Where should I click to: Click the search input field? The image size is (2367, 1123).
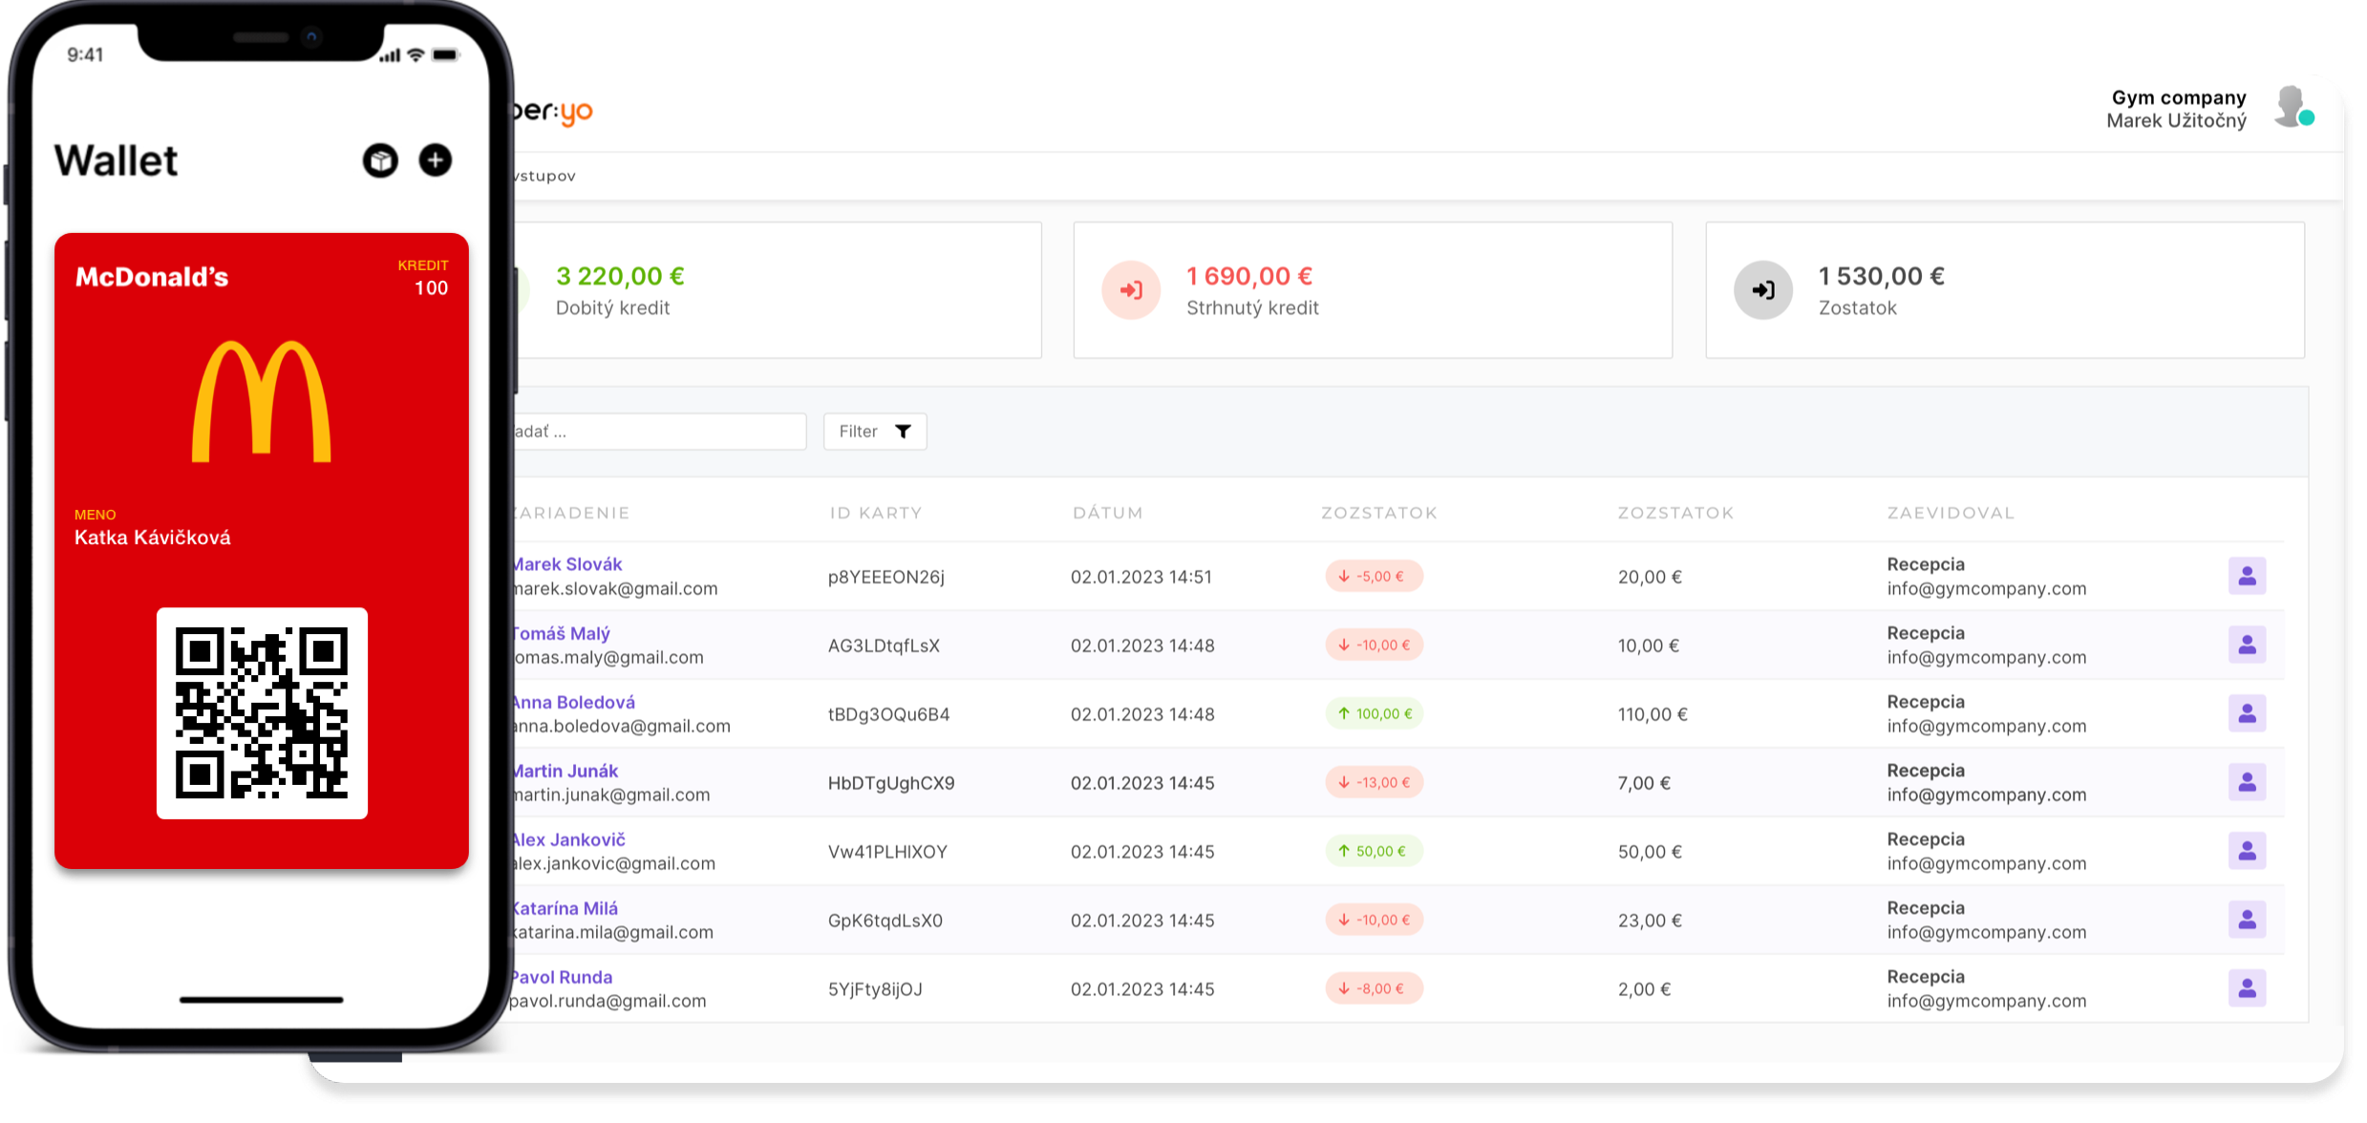(661, 432)
